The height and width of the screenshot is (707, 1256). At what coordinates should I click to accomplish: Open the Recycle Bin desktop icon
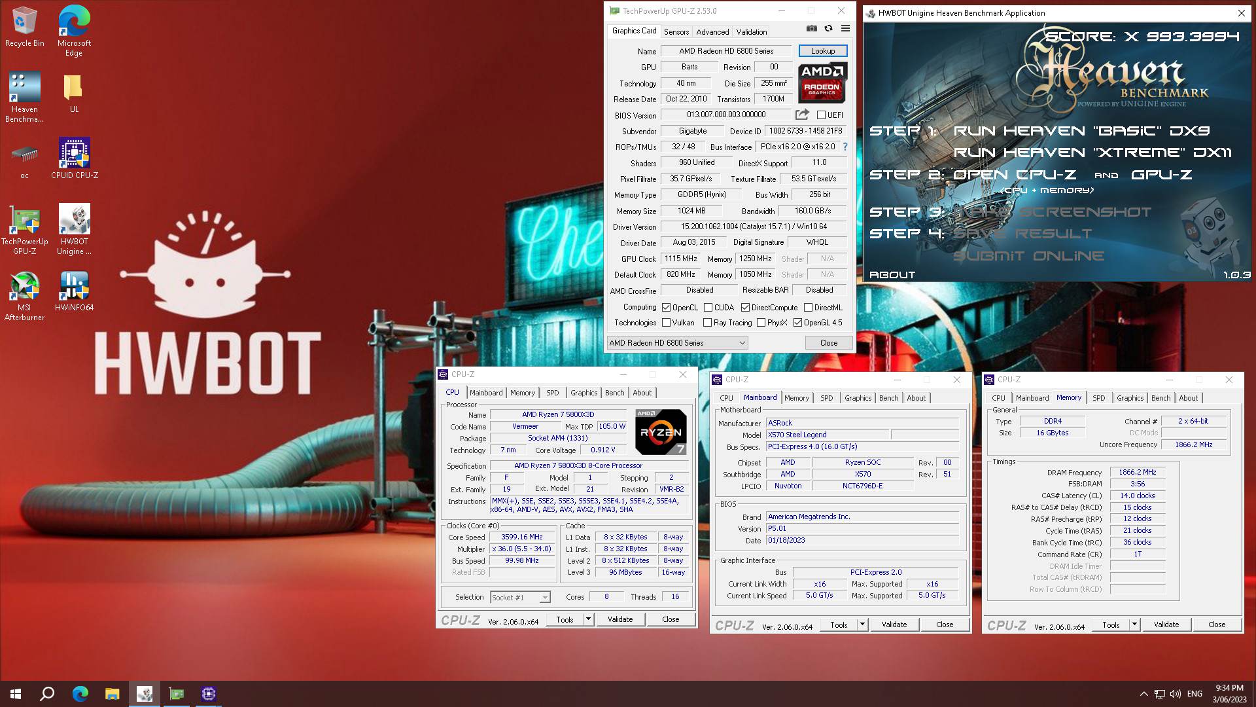click(x=24, y=27)
